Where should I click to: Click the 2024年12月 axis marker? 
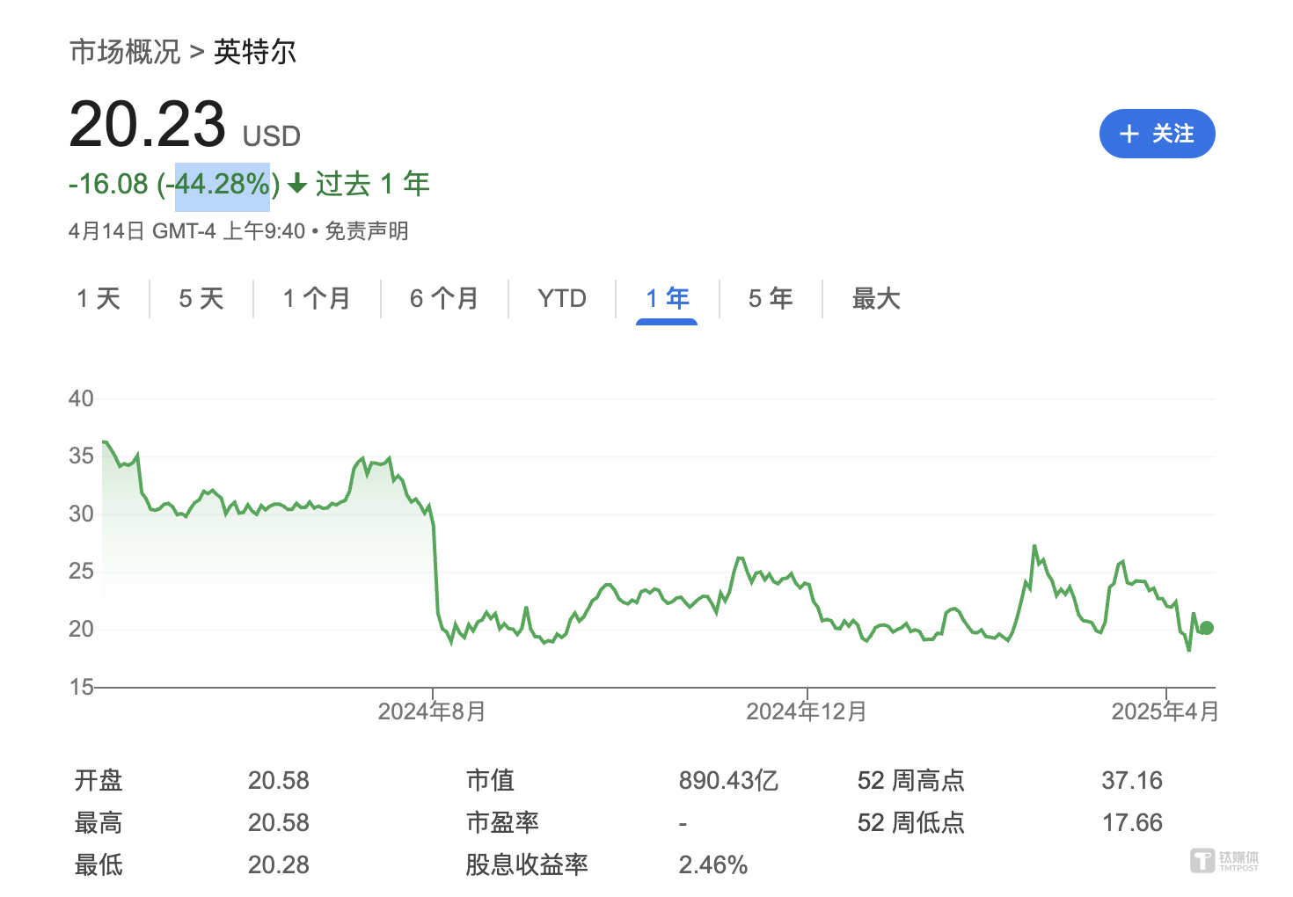click(x=807, y=711)
